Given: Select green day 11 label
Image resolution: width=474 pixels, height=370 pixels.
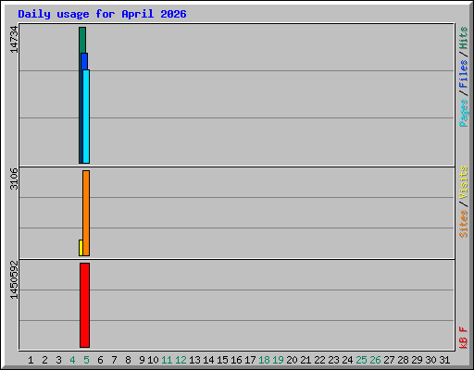Looking at the screenshot, I should tap(167, 360).
